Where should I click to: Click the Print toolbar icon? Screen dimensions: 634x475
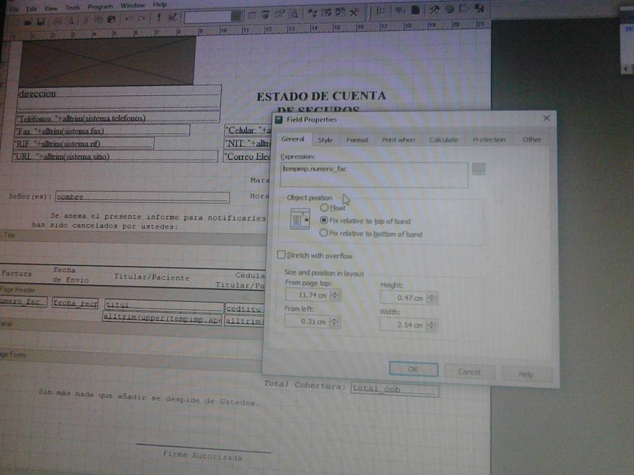coord(56,21)
